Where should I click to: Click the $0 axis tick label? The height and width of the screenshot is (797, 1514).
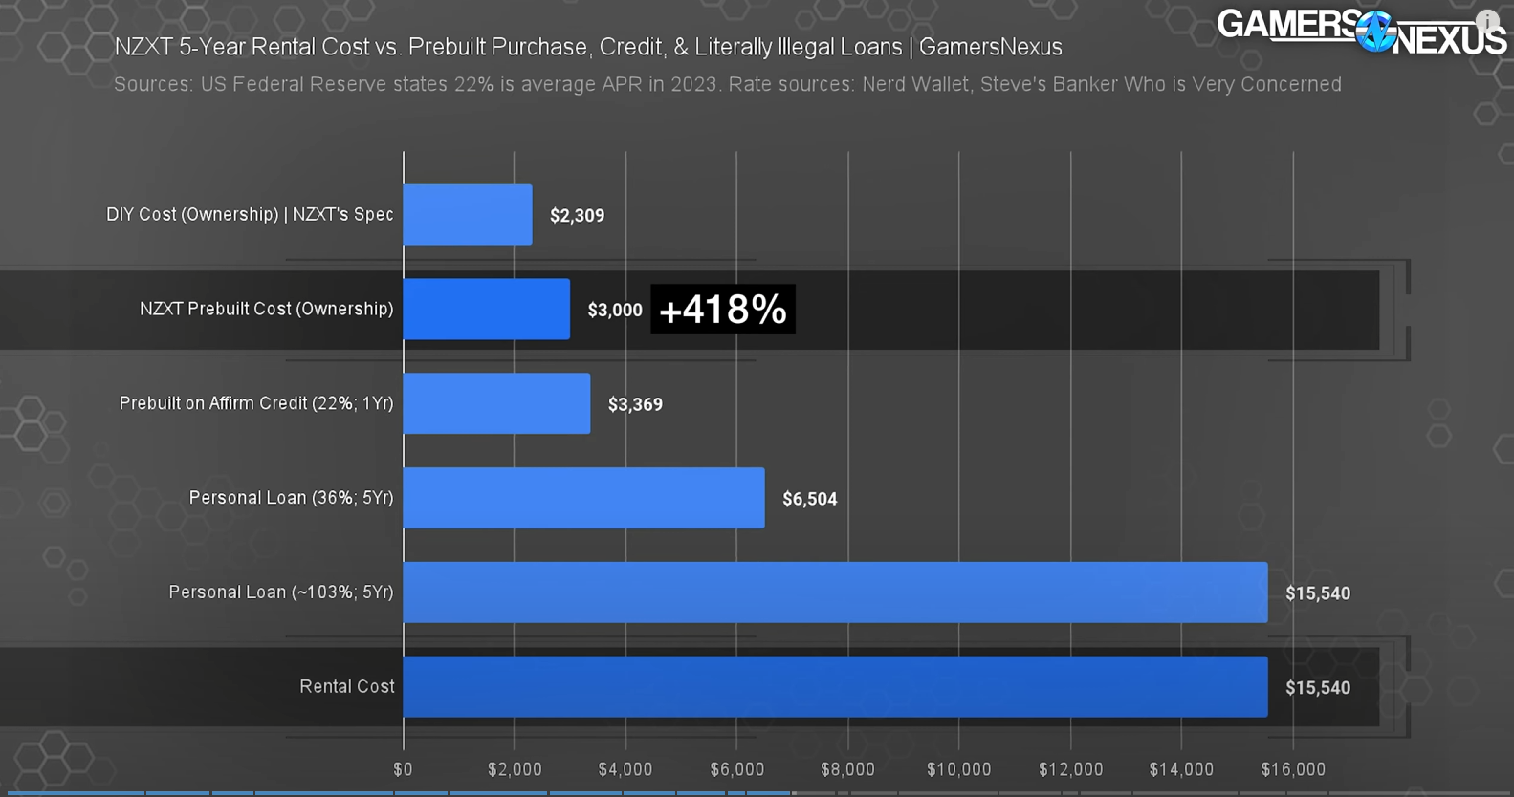(403, 769)
